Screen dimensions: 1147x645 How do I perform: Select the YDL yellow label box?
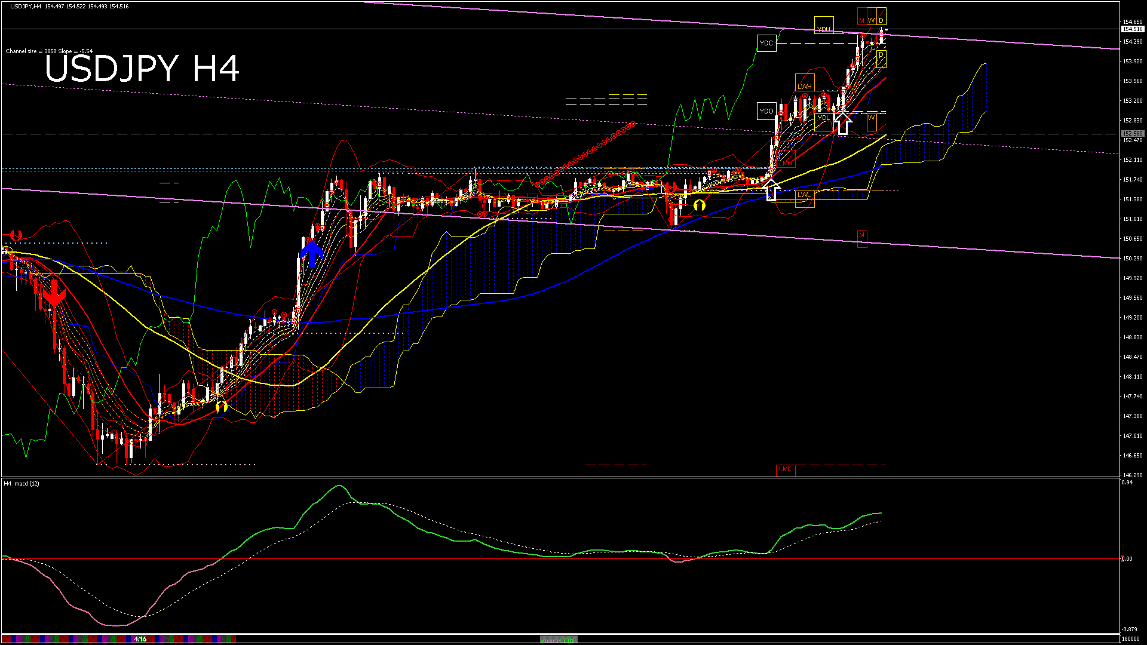[x=824, y=121]
